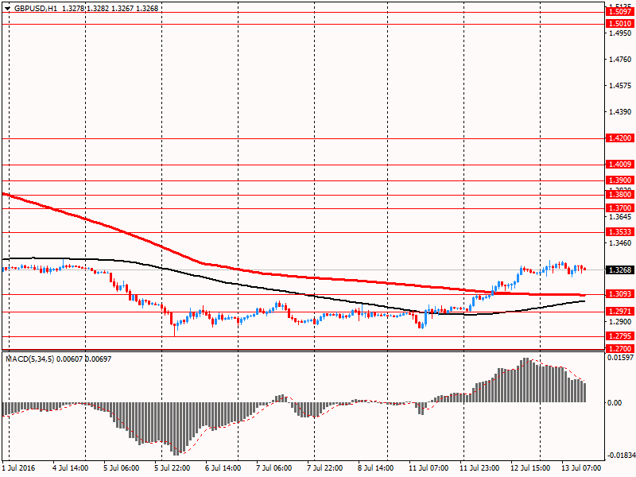Click the 13 Jul 07:00 time label
Screen dimensions: 636x477
(x=581, y=468)
